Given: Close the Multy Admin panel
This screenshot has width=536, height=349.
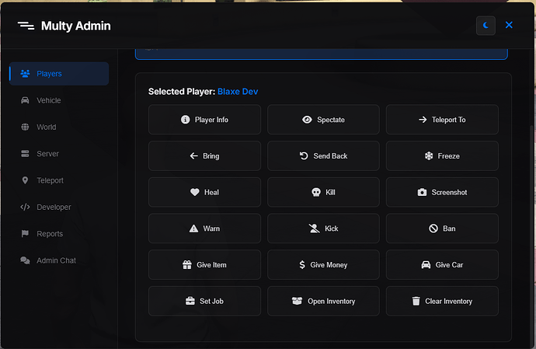Looking at the screenshot, I should click(509, 25).
